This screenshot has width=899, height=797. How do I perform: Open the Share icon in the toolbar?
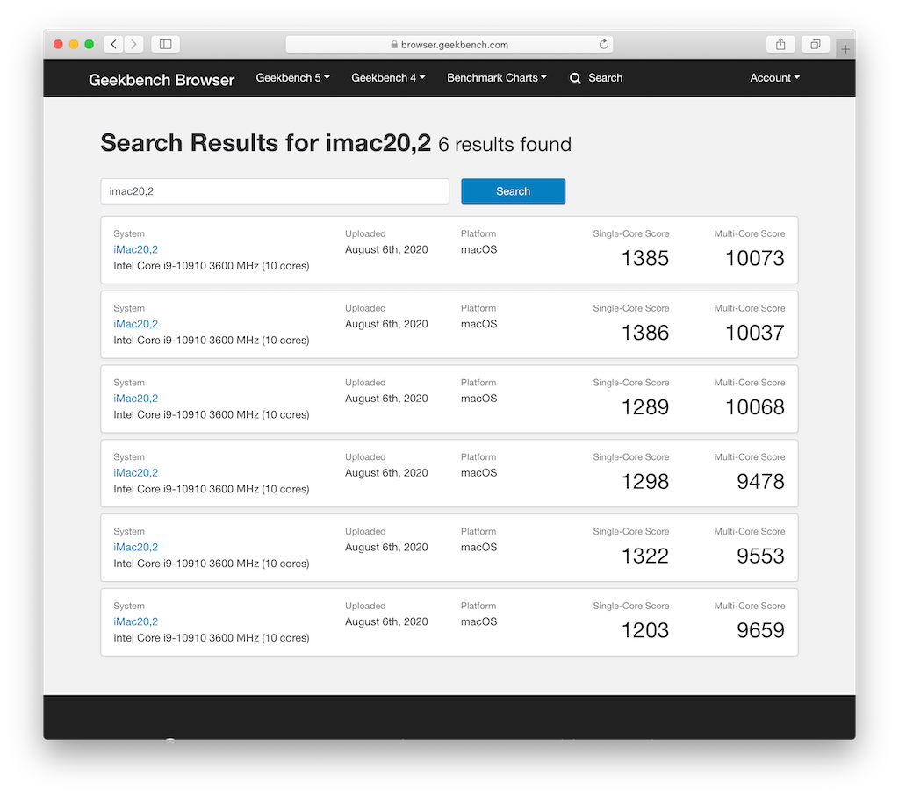point(780,44)
